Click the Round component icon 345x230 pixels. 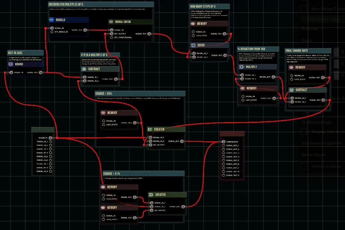(11, 64)
